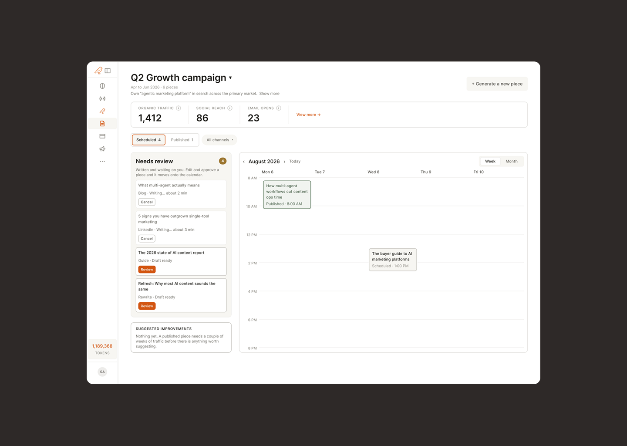Review the 'Refresh: Why most AI content' draft
Image resolution: width=627 pixels, height=446 pixels.
[147, 306]
